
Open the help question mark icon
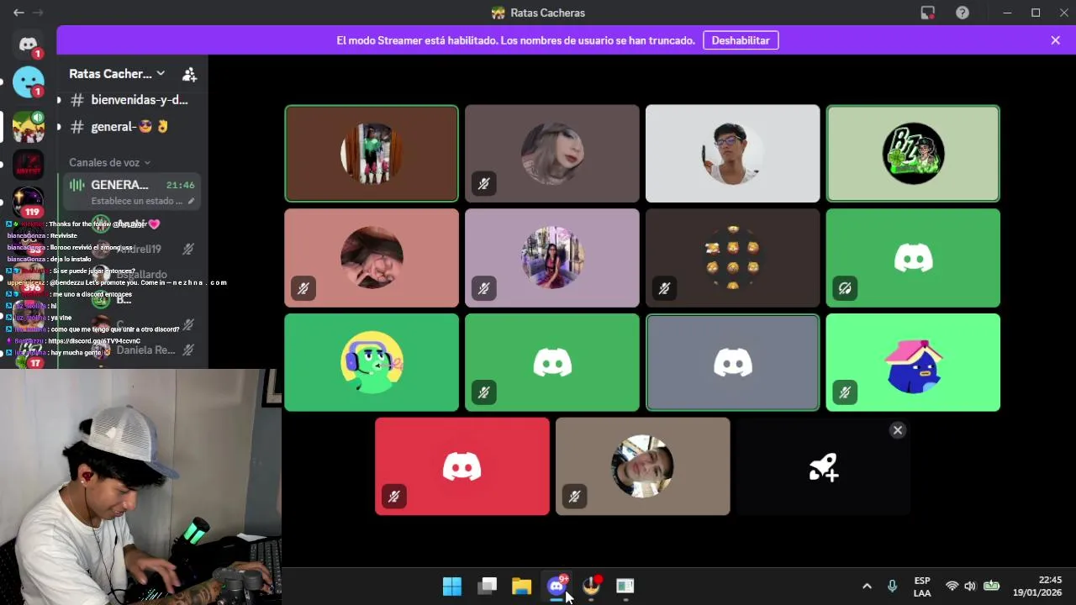click(x=963, y=13)
